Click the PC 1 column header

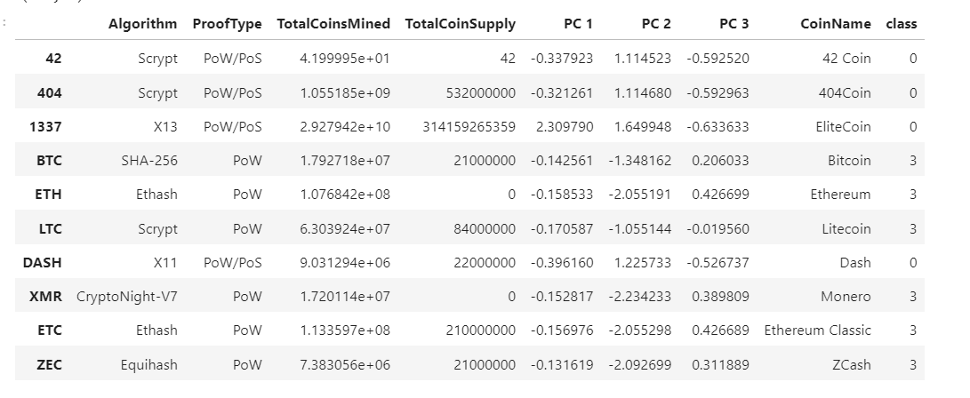(x=578, y=24)
